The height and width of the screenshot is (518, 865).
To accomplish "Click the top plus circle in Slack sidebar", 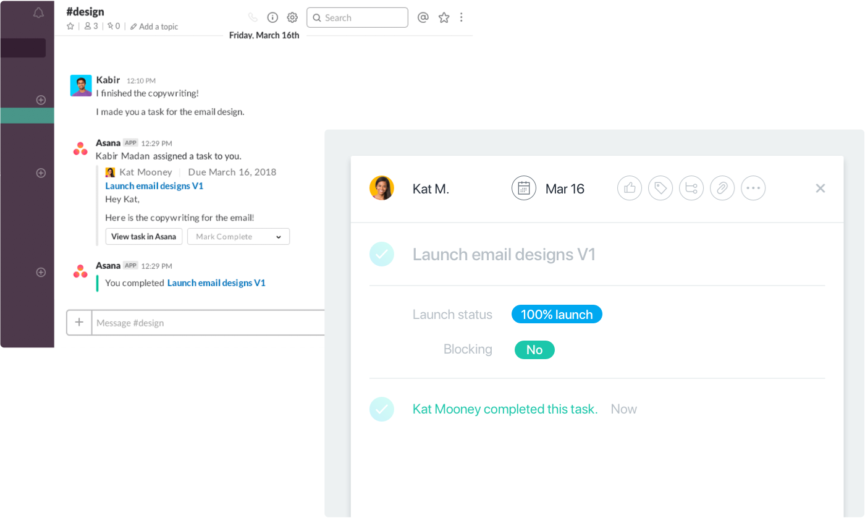I will [x=41, y=100].
